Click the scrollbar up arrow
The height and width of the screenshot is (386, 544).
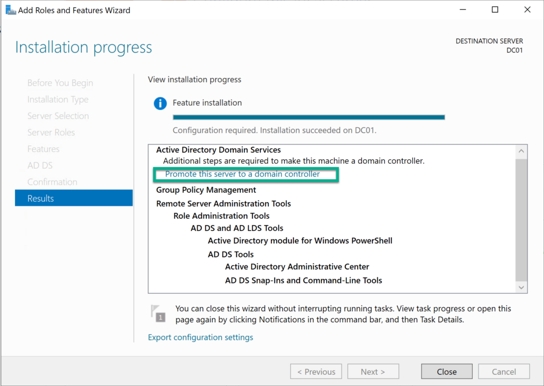pos(521,150)
